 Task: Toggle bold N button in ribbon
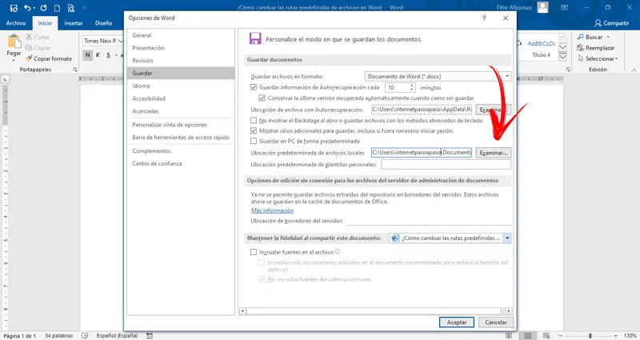87,54
